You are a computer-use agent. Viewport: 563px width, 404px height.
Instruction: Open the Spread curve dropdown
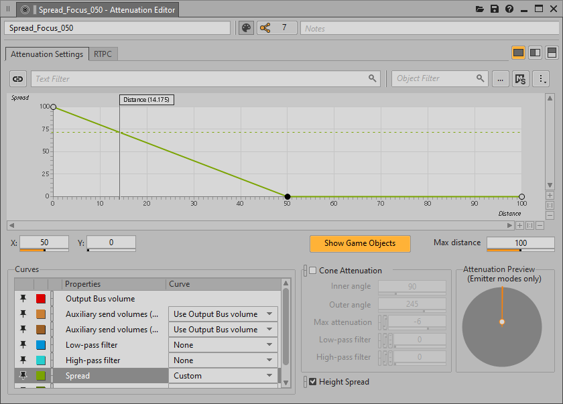(223, 376)
